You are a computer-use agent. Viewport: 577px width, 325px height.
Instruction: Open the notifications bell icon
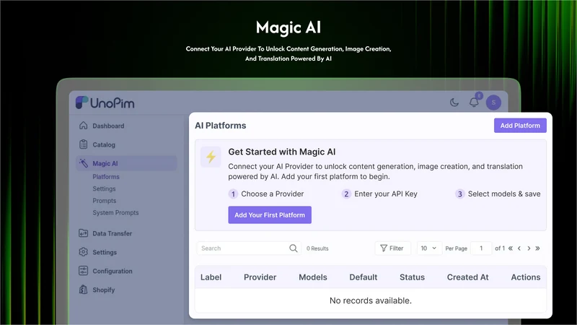[x=474, y=102]
